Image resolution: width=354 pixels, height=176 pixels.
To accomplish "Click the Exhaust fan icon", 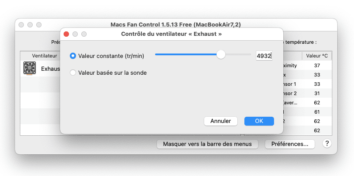I will coord(30,68).
